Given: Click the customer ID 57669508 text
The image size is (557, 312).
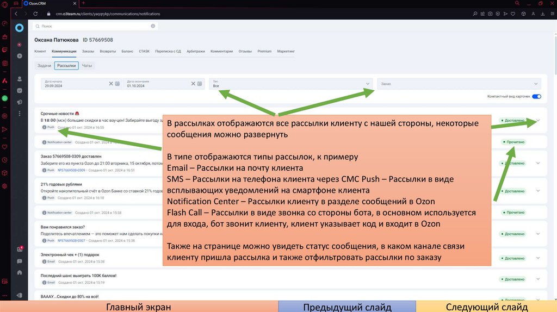Looking at the screenshot, I should click(98, 40).
